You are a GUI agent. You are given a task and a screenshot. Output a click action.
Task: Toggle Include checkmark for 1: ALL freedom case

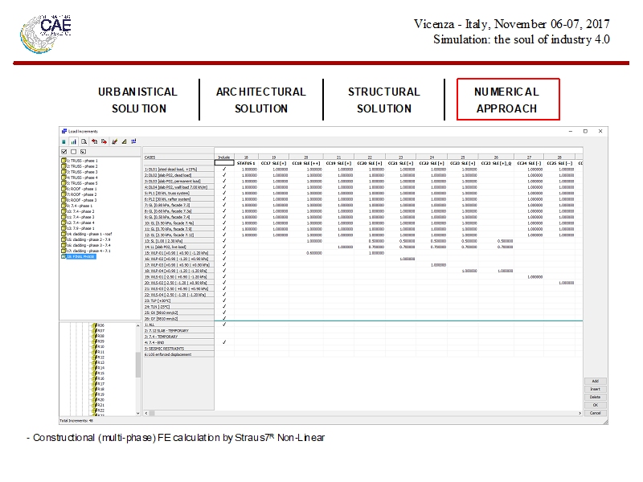[x=224, y=324]
